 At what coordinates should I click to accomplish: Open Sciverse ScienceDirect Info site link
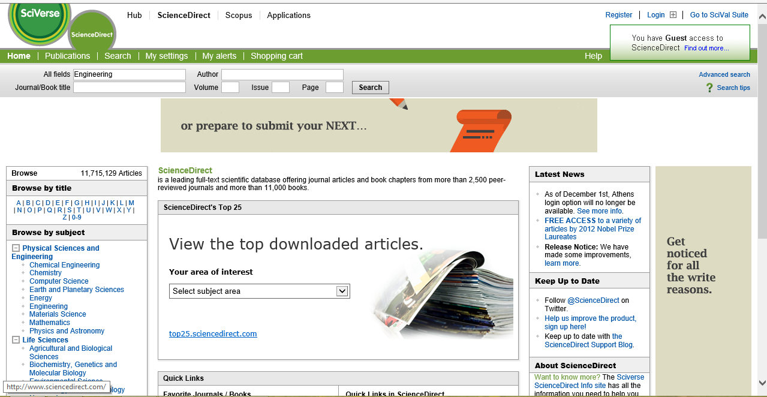click(x=588, y=381)
